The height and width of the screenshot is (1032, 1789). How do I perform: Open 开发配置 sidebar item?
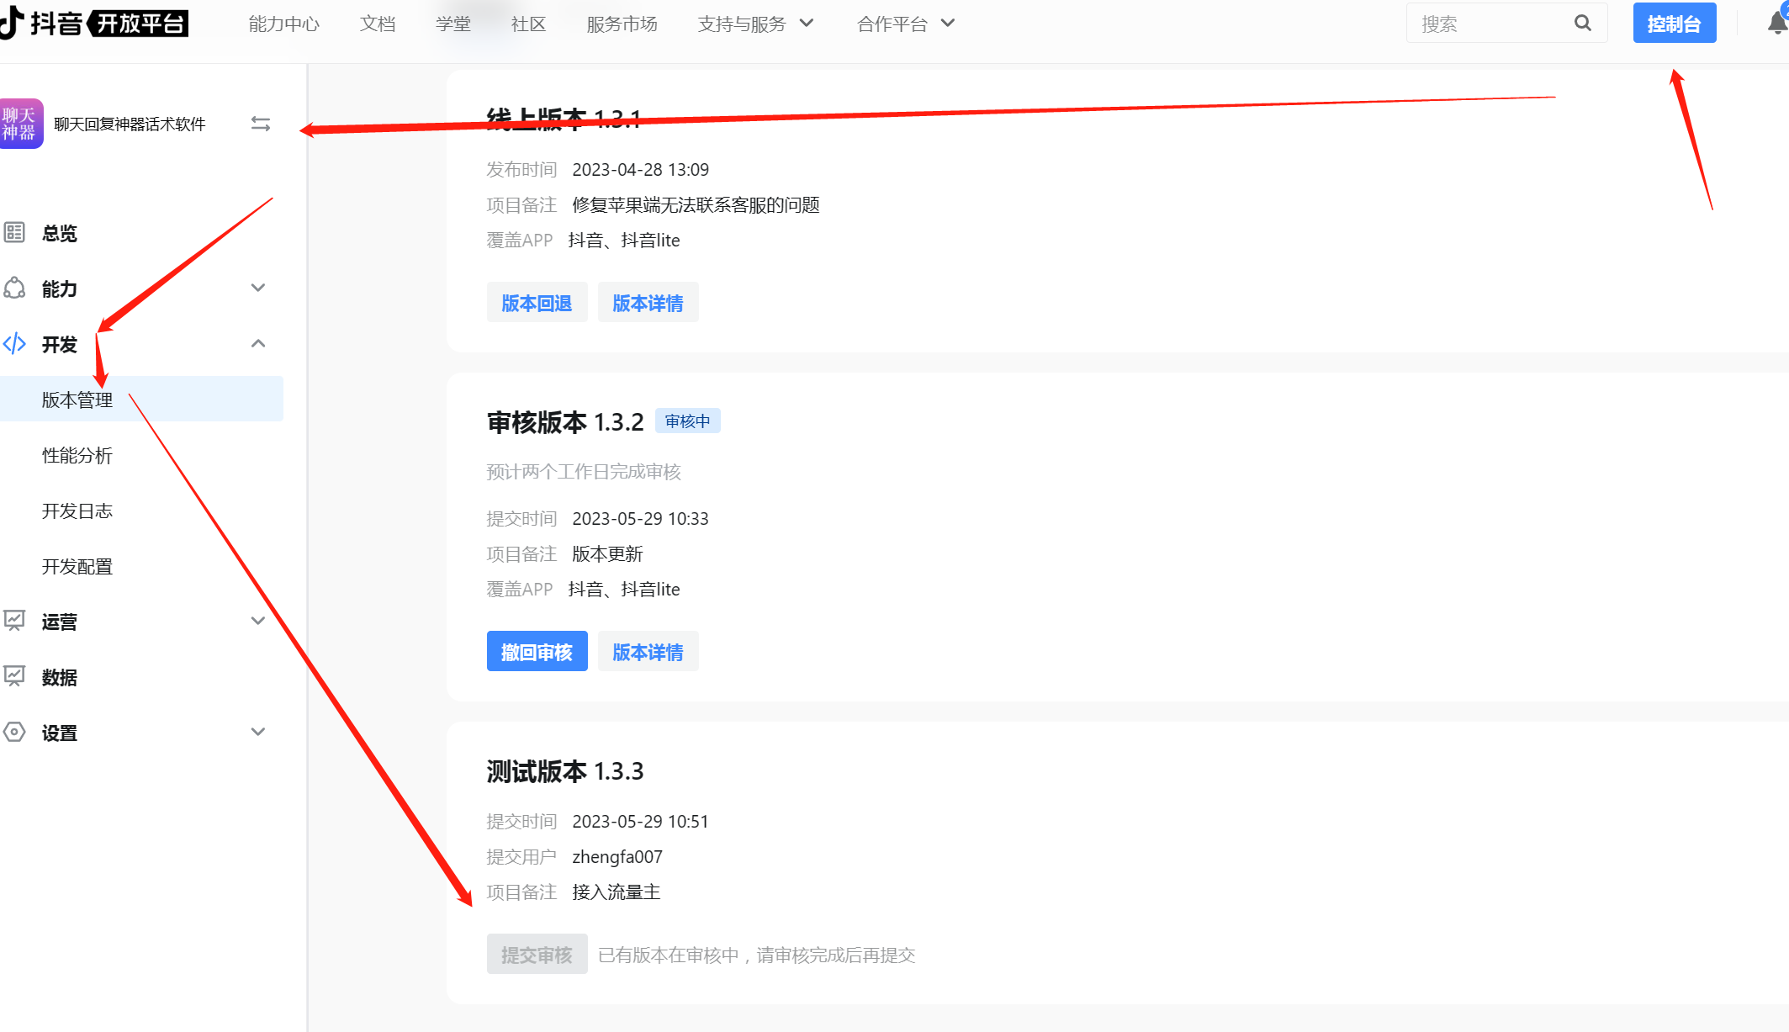pyautogui.click(x=77, y=566)
